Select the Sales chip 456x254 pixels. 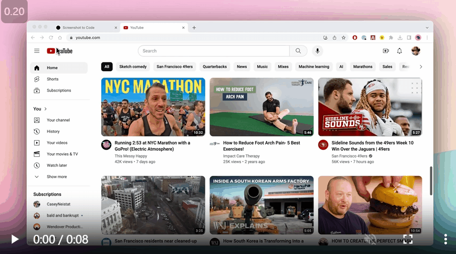pos(387,67)
